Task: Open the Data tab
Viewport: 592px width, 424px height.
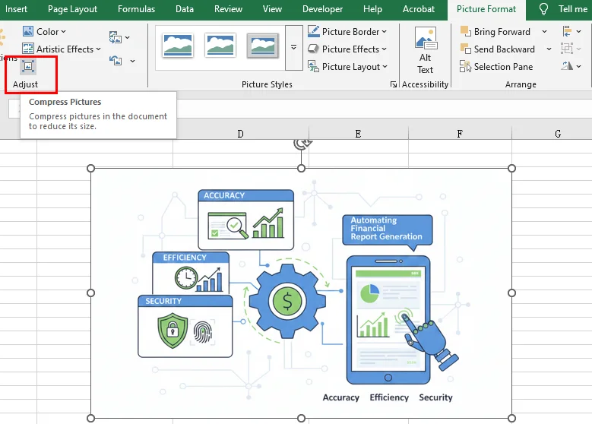Action: 185,9
